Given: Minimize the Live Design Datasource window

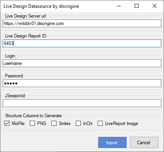Looking at the screenshot, I should click(x=119, y=6).
